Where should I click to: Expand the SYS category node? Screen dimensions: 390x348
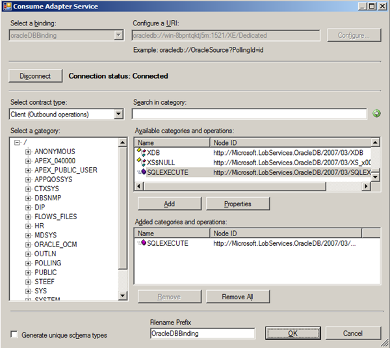[x=28, y=291]
